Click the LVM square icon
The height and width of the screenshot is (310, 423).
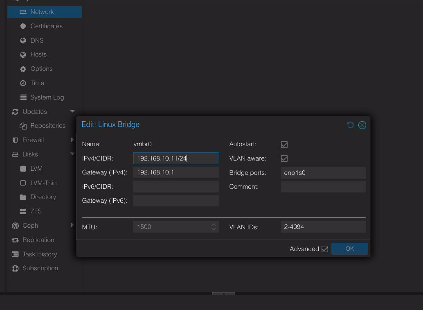click(23, 169)
